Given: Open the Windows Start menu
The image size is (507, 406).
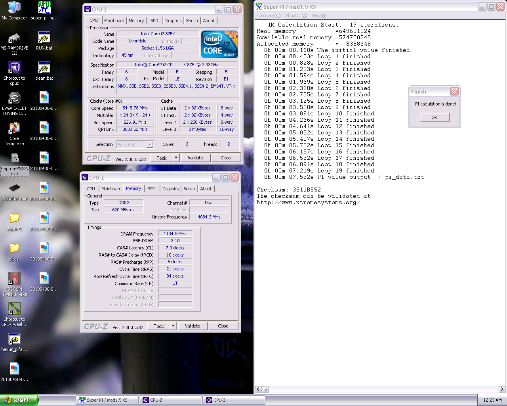Looking at the screenshot, I should pos(19,400).
